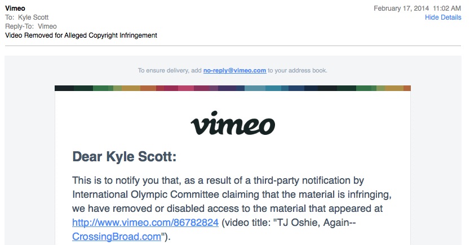This screenshot has height=245, width=470.
Task: Click the Dear Kyle Scott heading
Action: pyautogui.click(x=125, y=157)
